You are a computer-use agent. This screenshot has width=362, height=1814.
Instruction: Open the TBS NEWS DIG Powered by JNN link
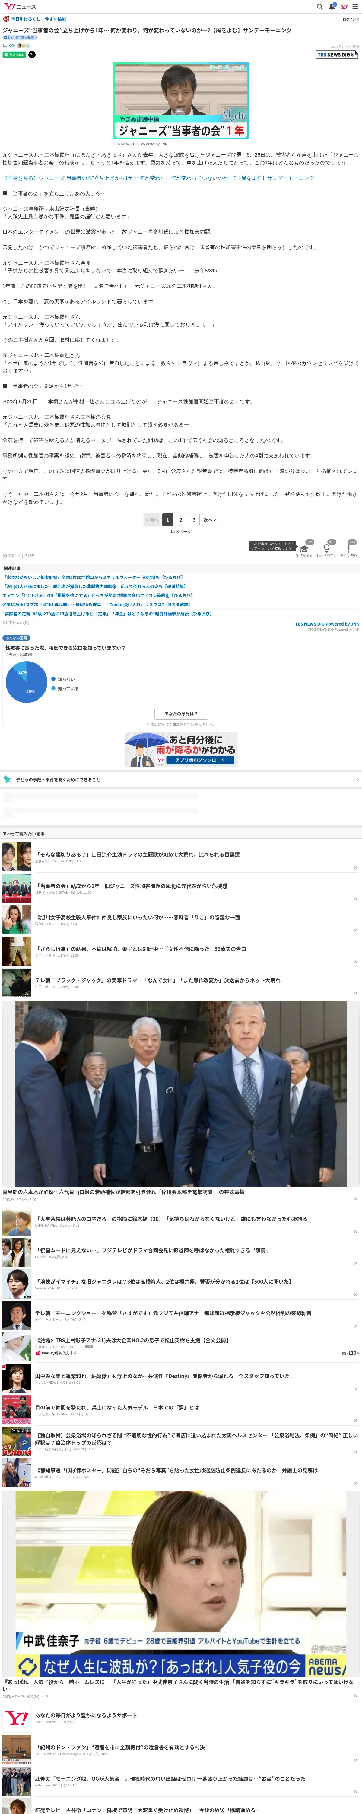tap(327, 624)
